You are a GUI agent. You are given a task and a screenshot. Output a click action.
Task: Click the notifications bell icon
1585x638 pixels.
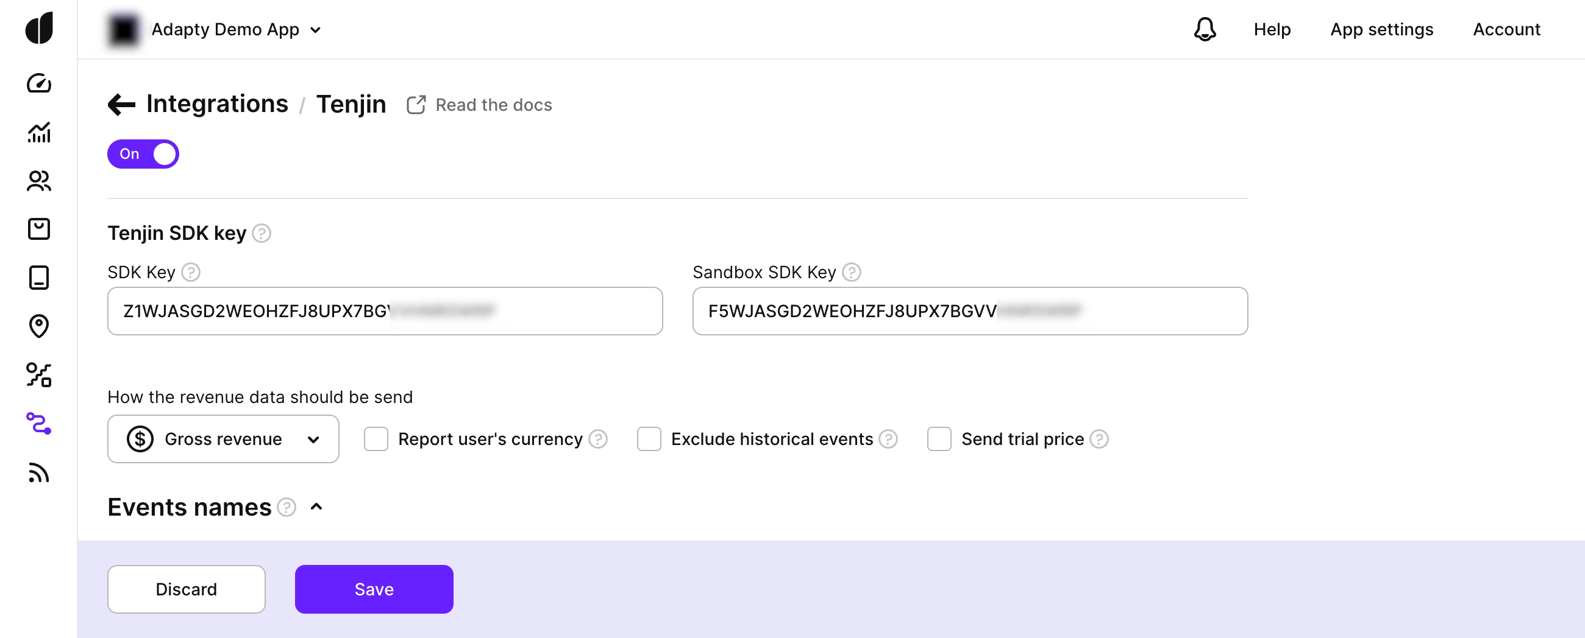[x=1204, y=29]
